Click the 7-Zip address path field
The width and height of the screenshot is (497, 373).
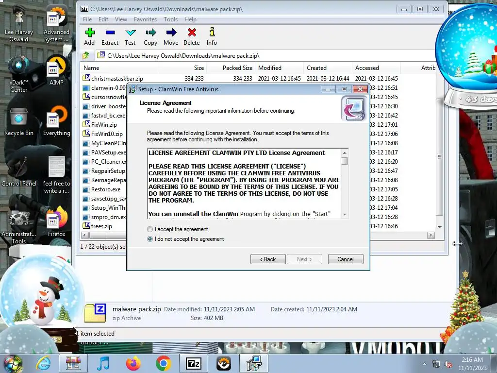pyautogui.click(x=265, y=56)
